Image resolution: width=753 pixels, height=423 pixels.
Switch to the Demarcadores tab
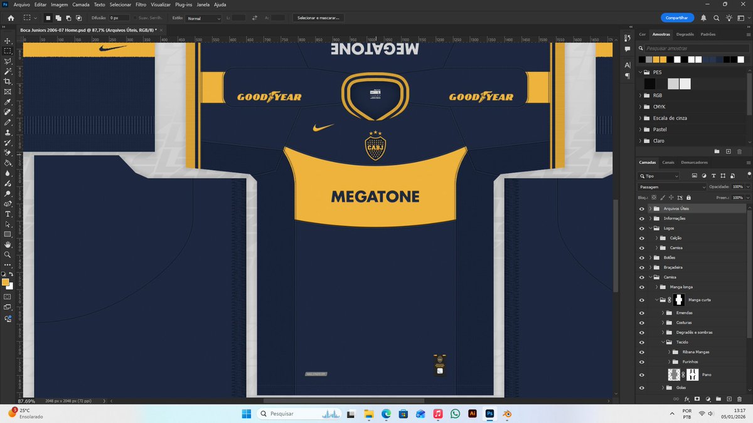tap(694, 162)
